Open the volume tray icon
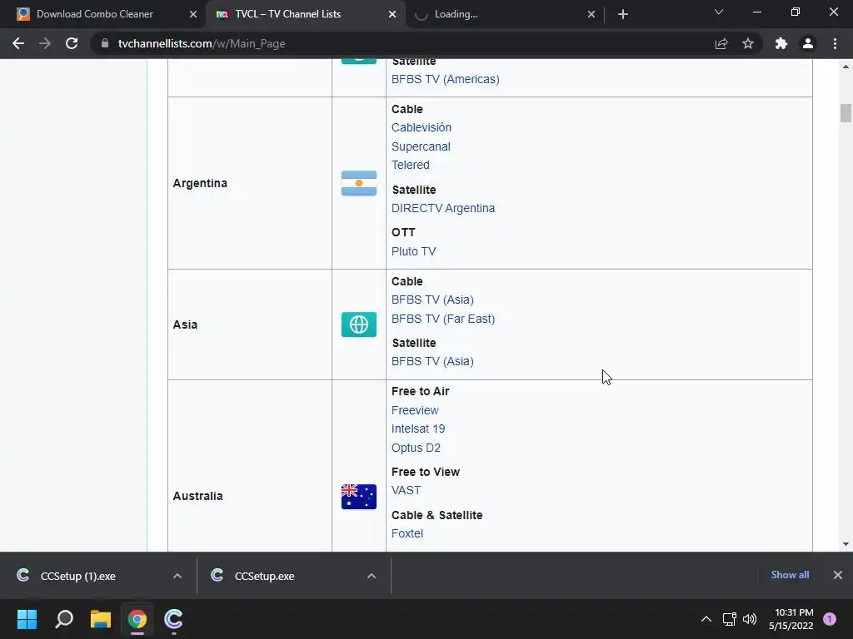The image size is (853, 639). click(x=750, y=619)
